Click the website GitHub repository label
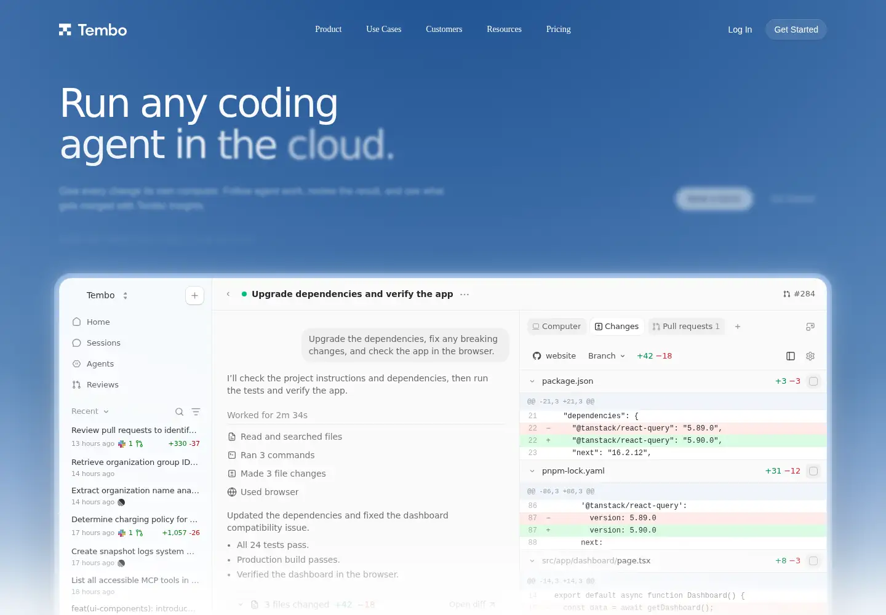 coord(554,356)
